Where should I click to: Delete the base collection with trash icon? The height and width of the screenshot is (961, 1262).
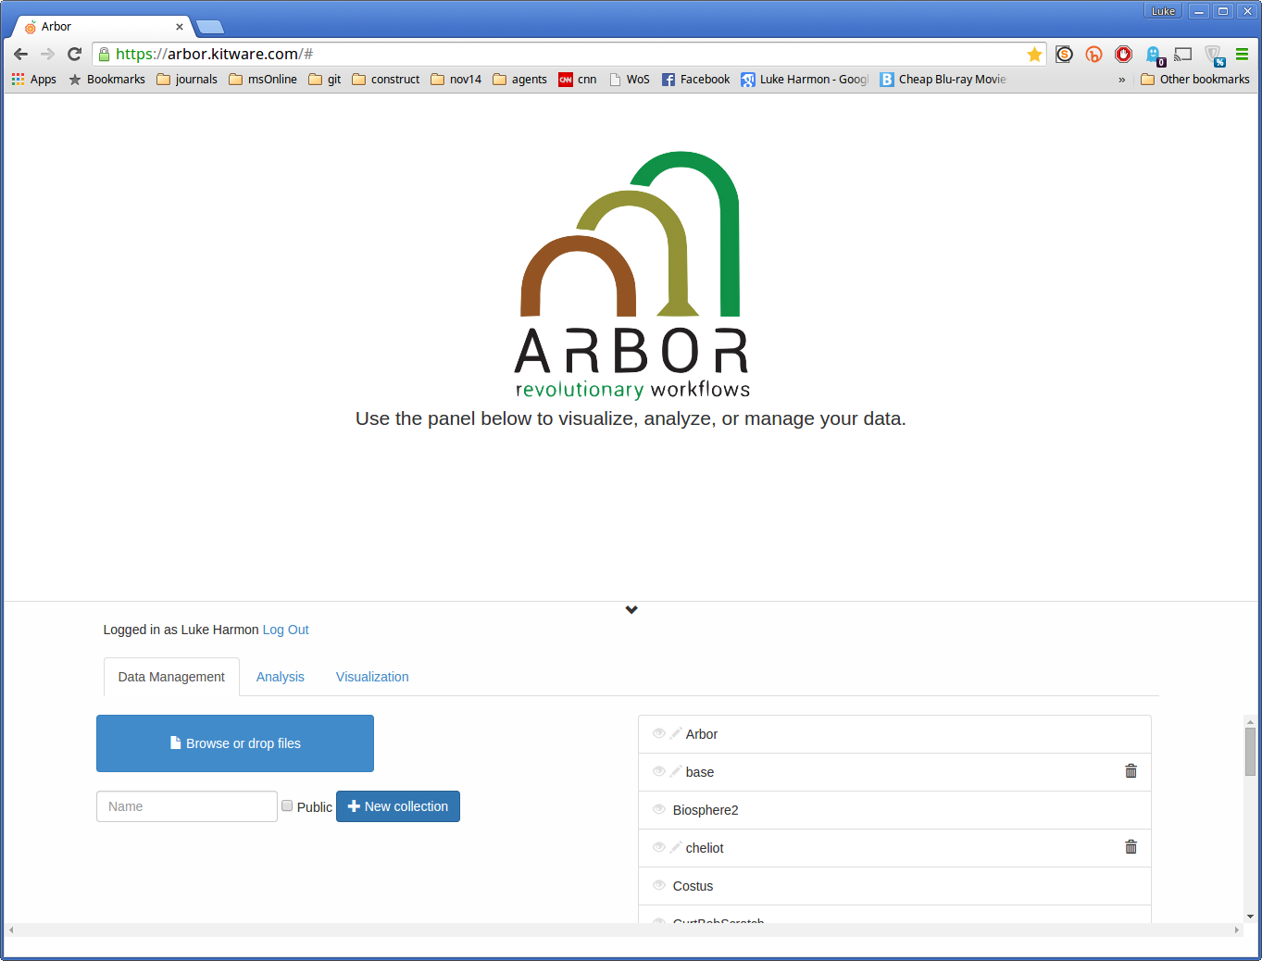click(1131, 771)
